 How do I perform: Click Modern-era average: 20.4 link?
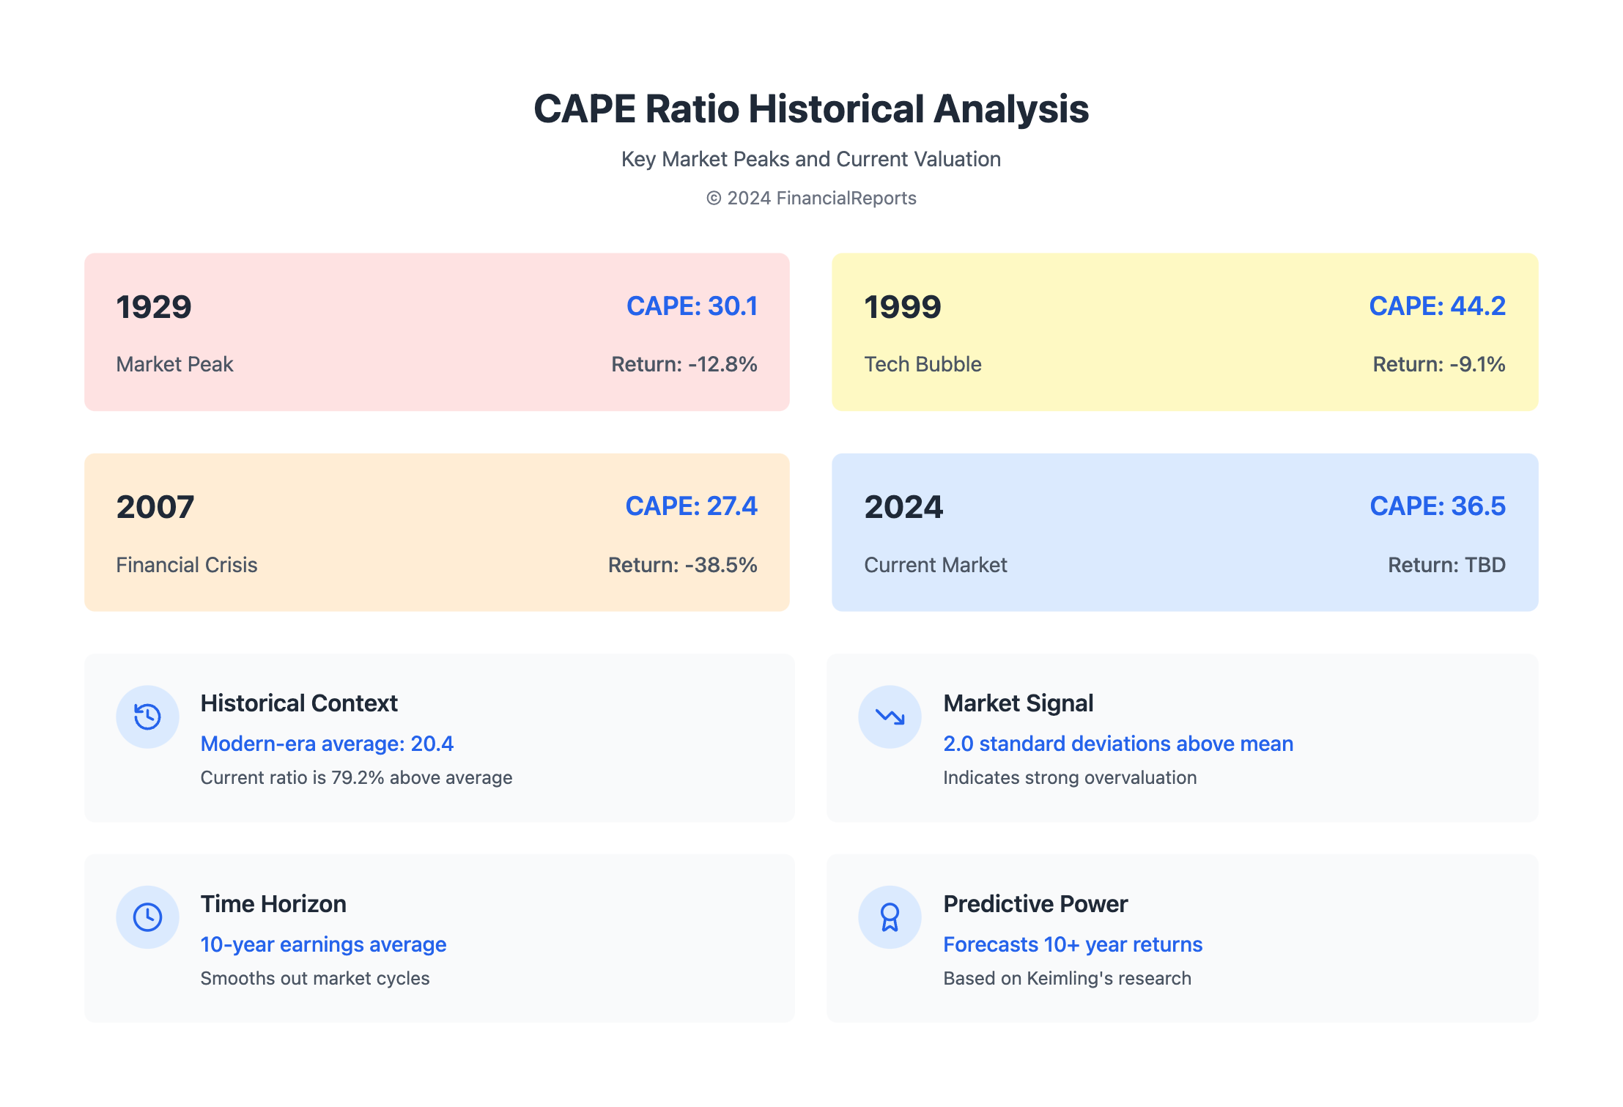click(x=327, y=744)
